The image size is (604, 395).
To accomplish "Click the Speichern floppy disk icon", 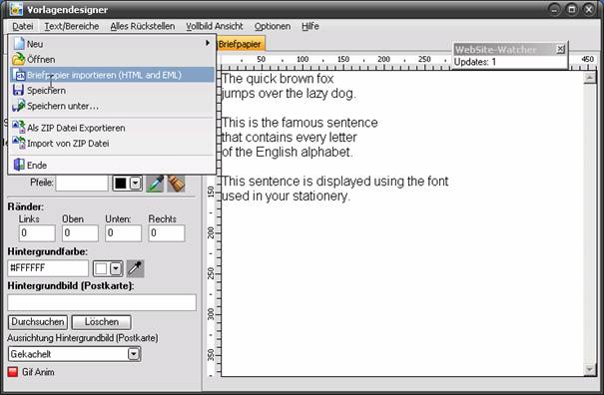I will tap(18, 90).
